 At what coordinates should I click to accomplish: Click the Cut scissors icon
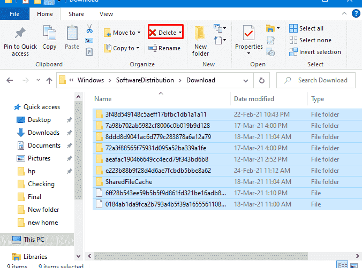pyautogui.click(x=89, y=28)
